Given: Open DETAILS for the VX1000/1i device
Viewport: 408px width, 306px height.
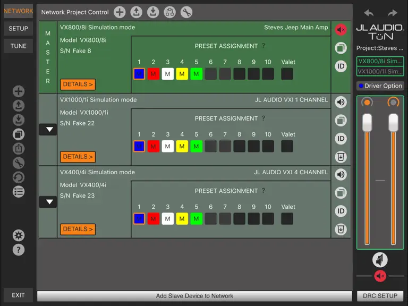Looking at the screenshot, I should pyautogui.click(x=78, y=157).
